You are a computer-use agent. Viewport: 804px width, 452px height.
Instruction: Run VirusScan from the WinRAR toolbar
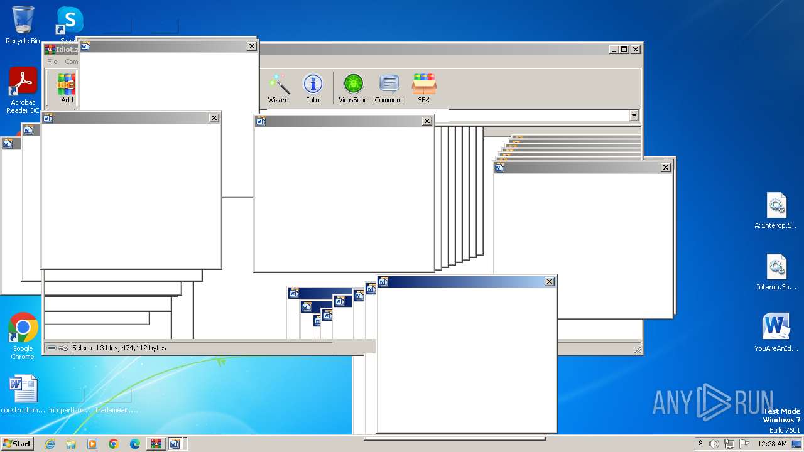(x=353, y=88)
